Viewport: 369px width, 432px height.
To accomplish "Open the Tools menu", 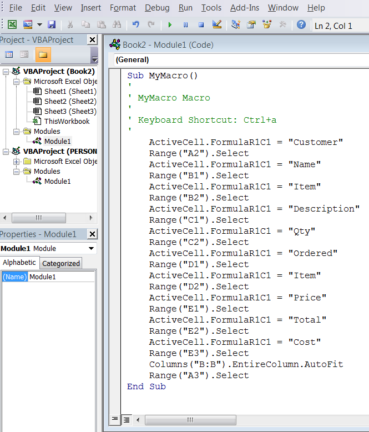I will point(211,8).
